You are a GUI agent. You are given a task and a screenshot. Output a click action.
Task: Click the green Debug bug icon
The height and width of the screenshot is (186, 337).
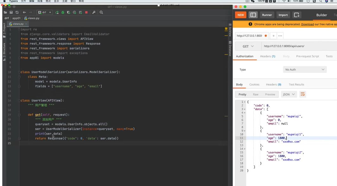point(63,12)
